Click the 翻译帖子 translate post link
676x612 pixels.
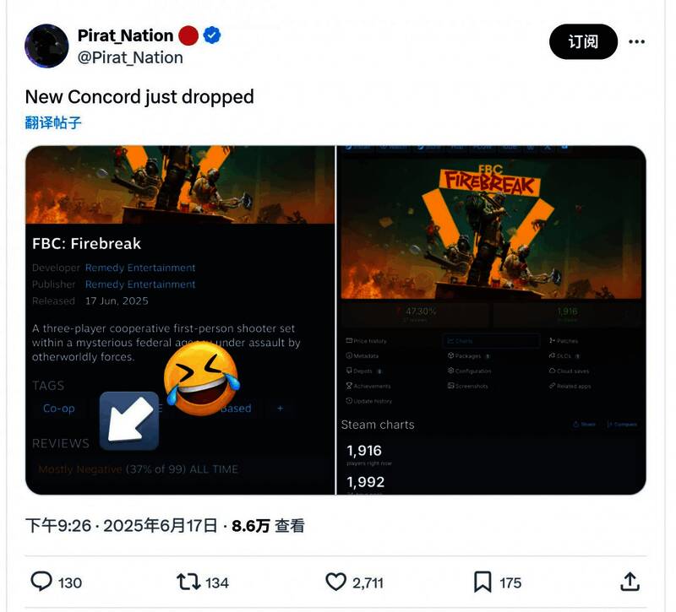point(53,122)
